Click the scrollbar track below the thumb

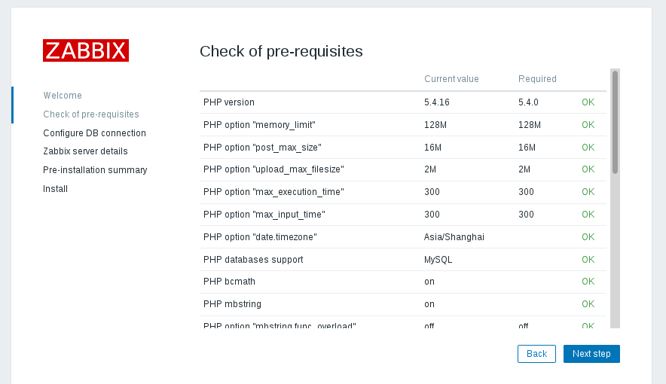615,250
